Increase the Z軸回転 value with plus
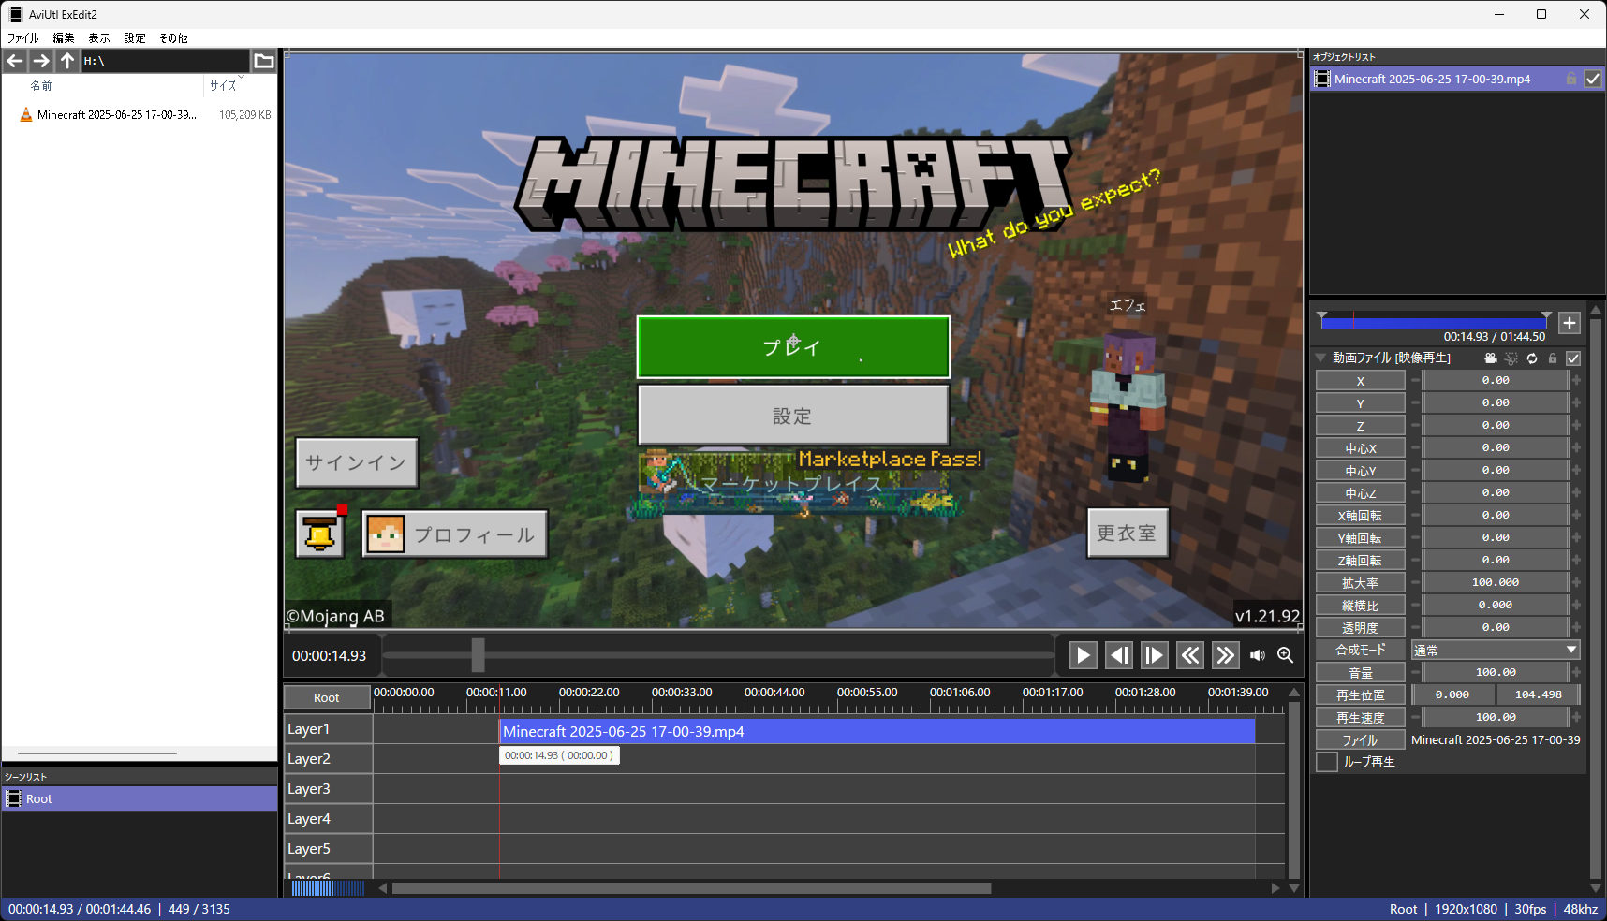 click(x=1576, y=560)
